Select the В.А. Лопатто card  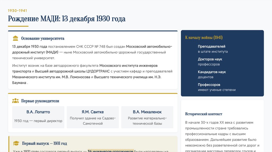click(38, 117)
